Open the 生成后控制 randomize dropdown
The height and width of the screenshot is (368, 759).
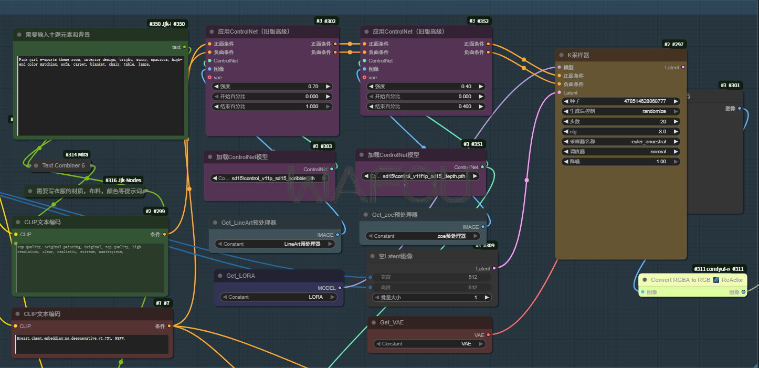(621, 111)
